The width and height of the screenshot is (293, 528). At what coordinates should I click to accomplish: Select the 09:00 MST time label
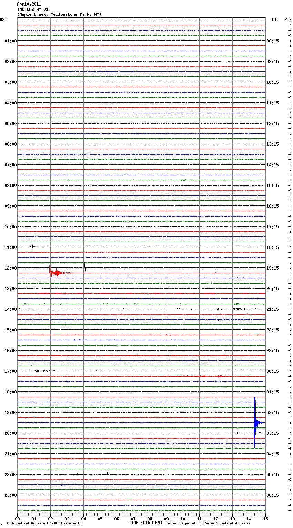point(10,206)
